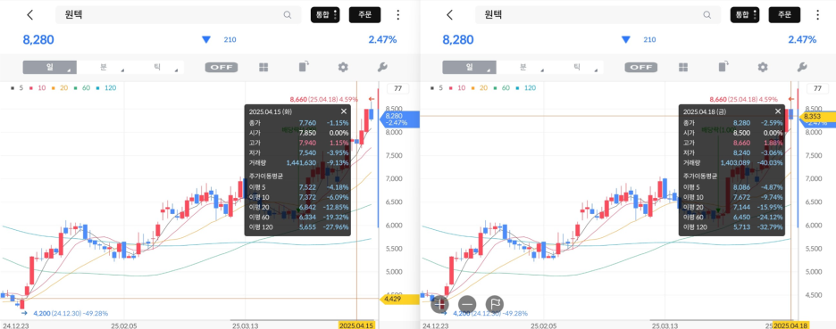The height and width of the screenshot is (329, 836).
Task: Click 주문 order button in left chart
Action: point(364,15)
